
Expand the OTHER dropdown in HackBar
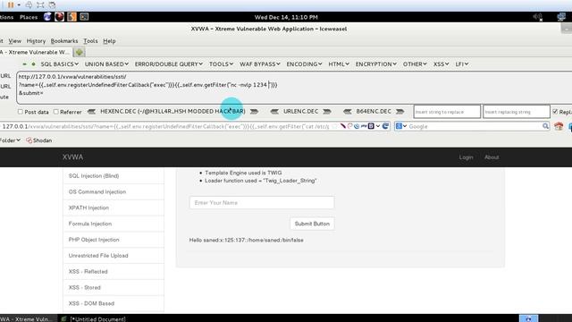point(415,64)
